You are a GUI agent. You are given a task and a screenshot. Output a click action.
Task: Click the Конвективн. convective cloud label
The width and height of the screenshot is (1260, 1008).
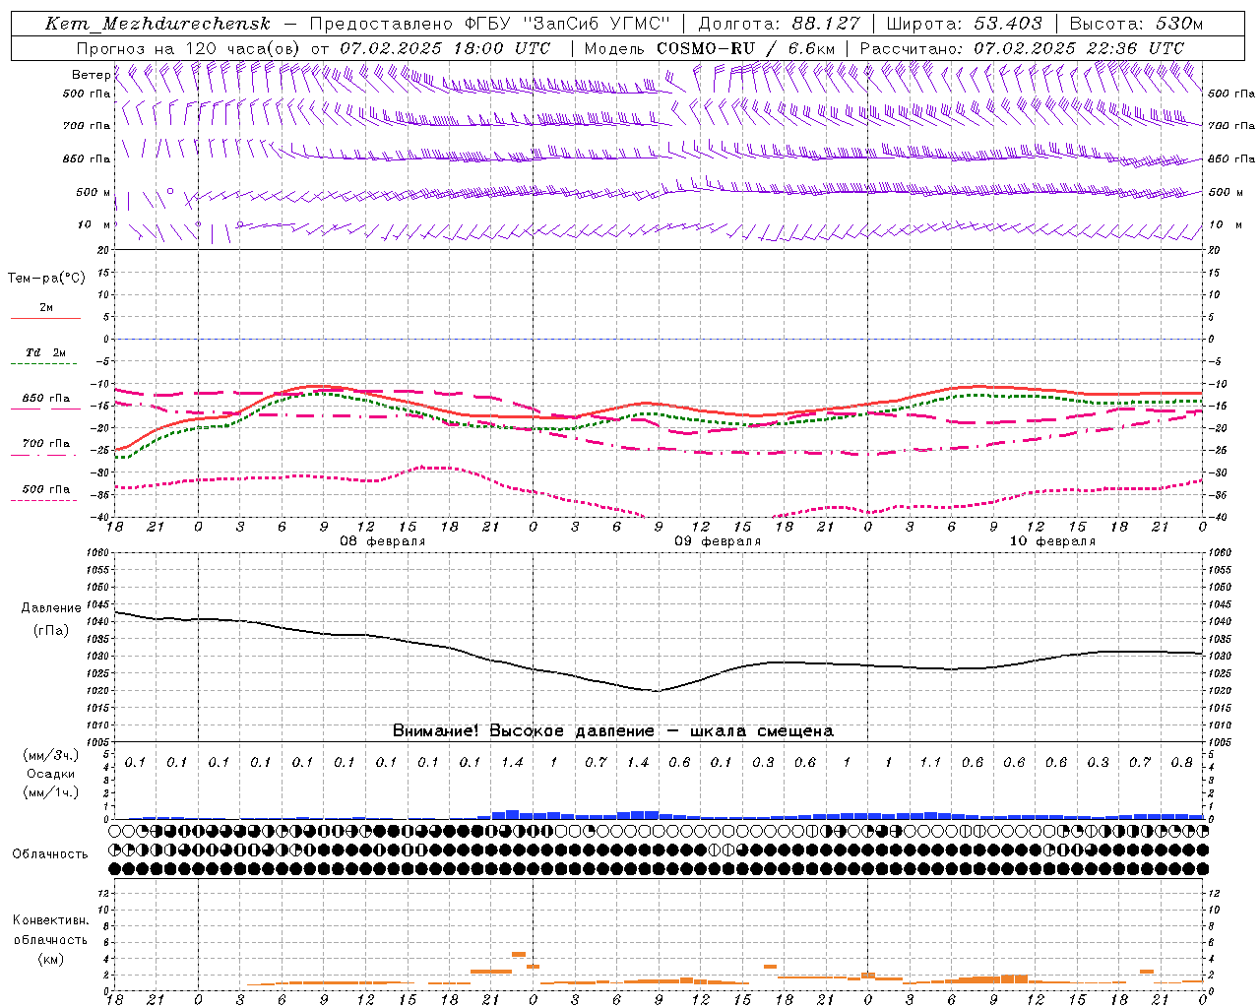click(50, 920)
